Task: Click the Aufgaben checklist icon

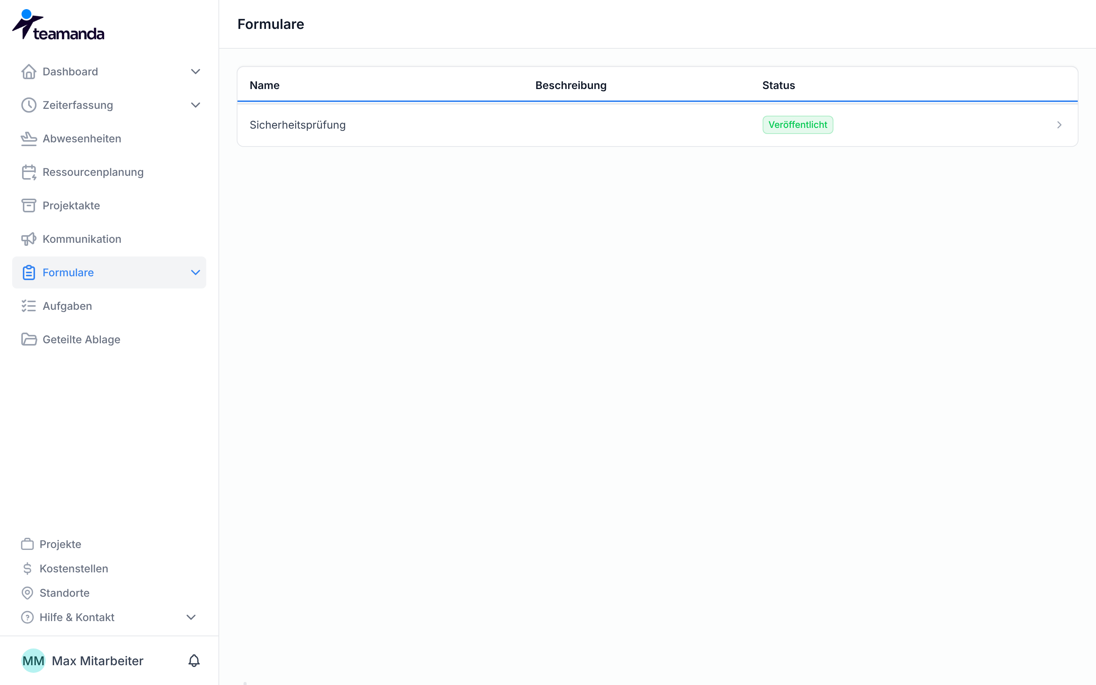Action: tap(29, 306)
